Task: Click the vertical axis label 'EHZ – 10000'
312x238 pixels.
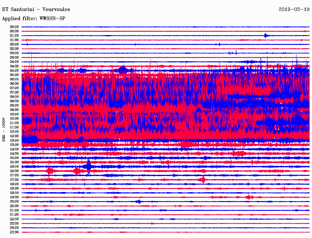Action: point(4,130)
